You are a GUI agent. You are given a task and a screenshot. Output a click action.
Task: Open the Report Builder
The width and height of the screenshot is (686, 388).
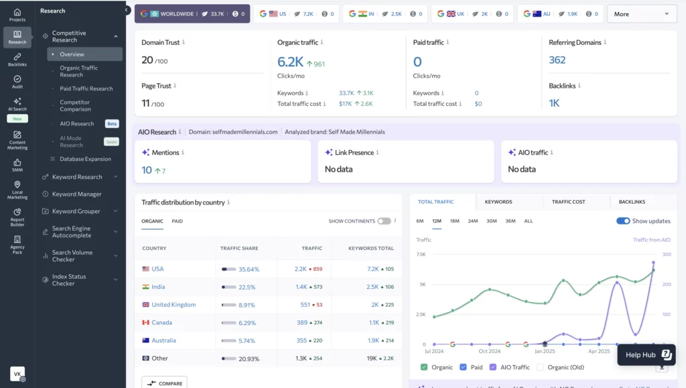[x=17, y=217]
